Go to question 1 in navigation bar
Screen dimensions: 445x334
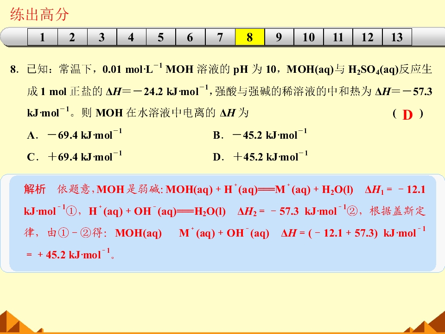pos(43,37)
